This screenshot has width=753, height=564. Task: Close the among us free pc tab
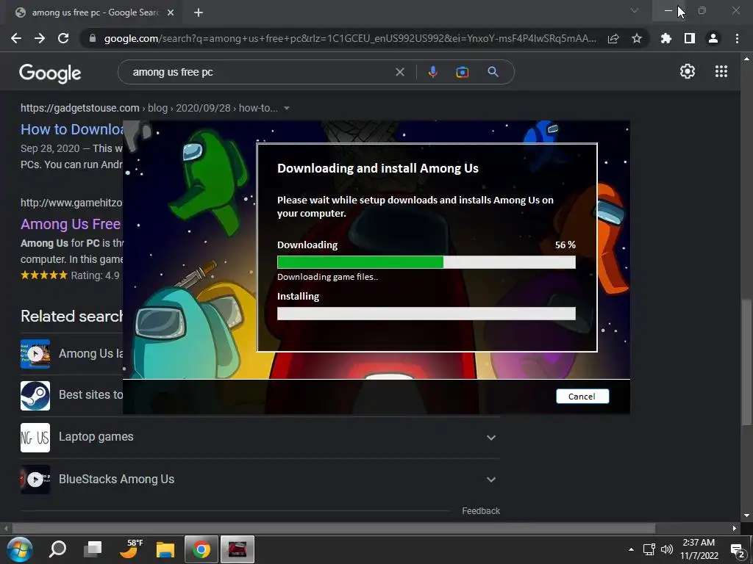coord(171,12)
